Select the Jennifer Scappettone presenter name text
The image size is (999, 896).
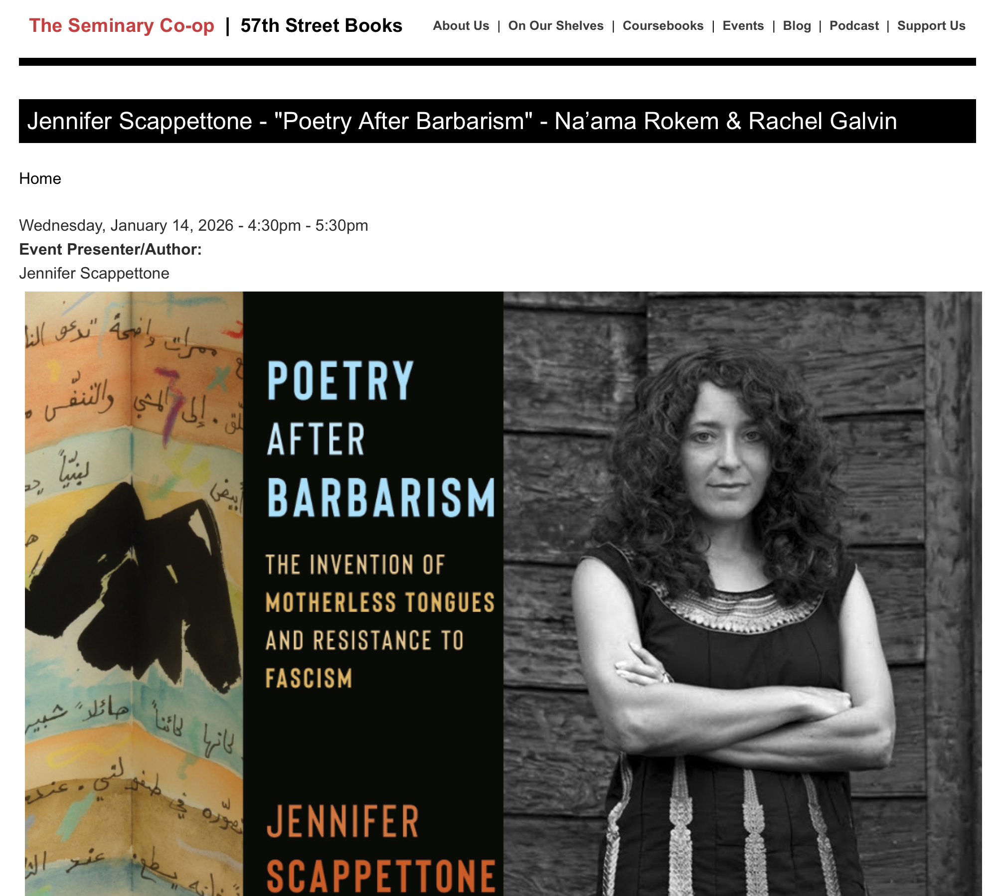click(x=94, y=273)
